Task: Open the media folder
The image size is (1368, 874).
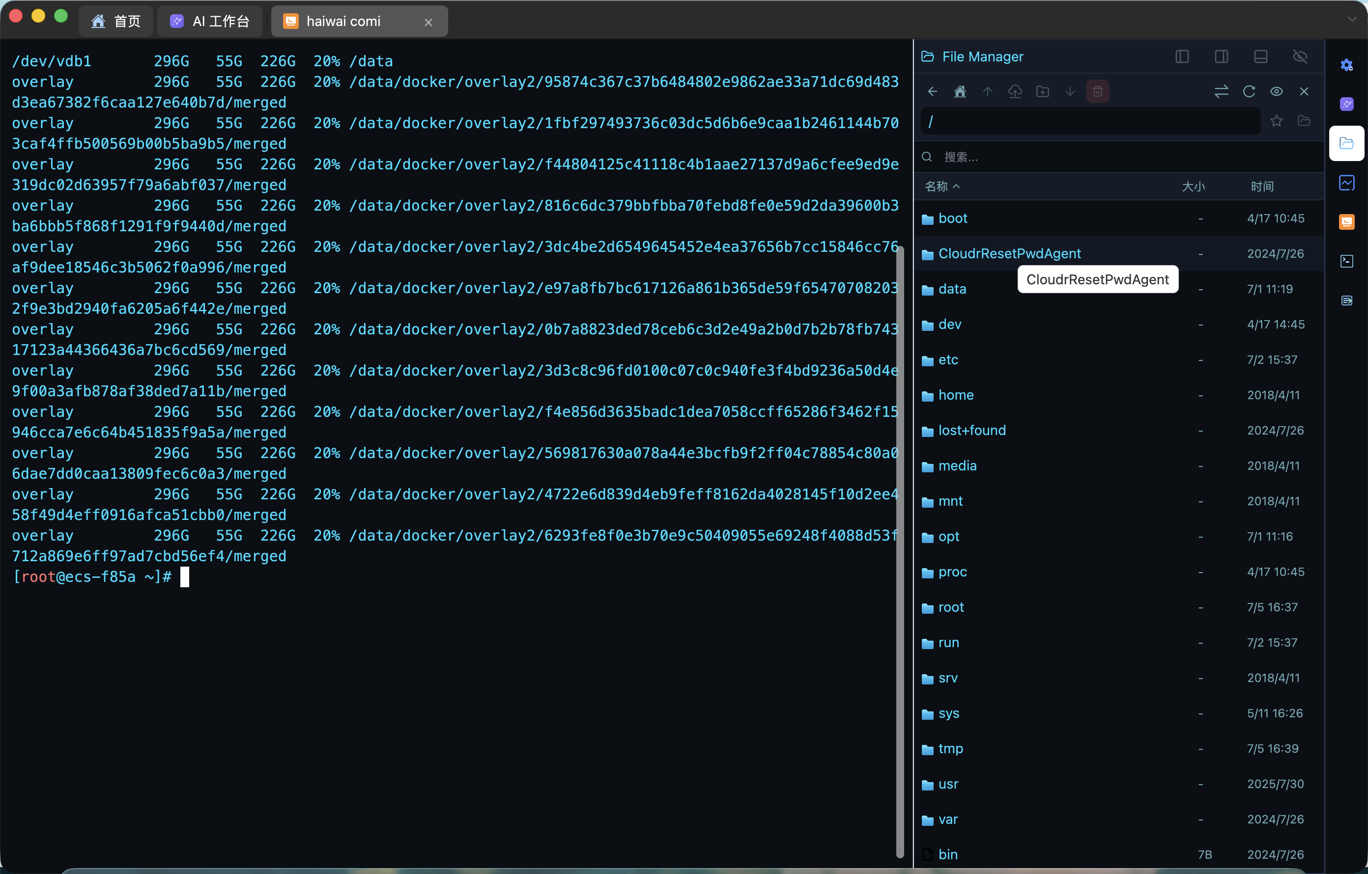Action: click(1119, 466)
